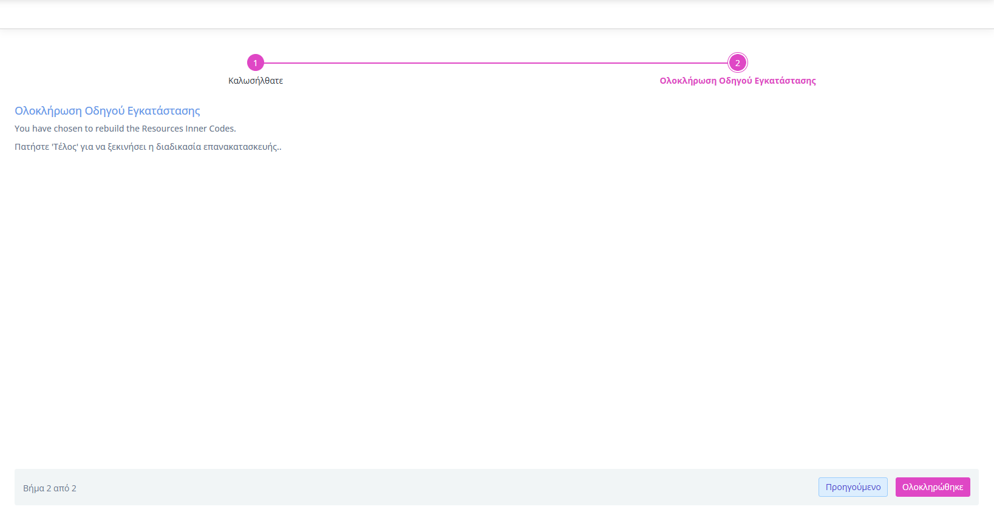Select step 2 circle in wizard
Screen dimensions: 994x518
tap(738, 62)
